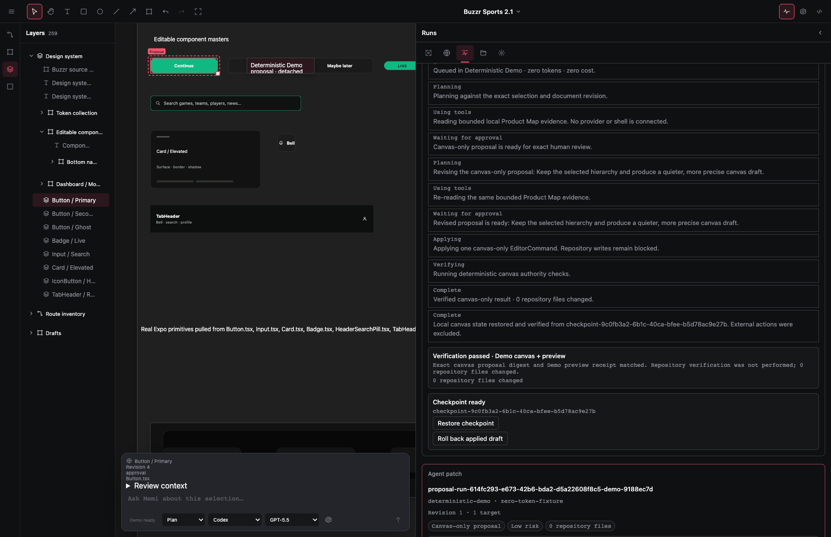The image size is (831, 537).
Task: Select the Button / Ghost layer
Action: coord(71,227)
